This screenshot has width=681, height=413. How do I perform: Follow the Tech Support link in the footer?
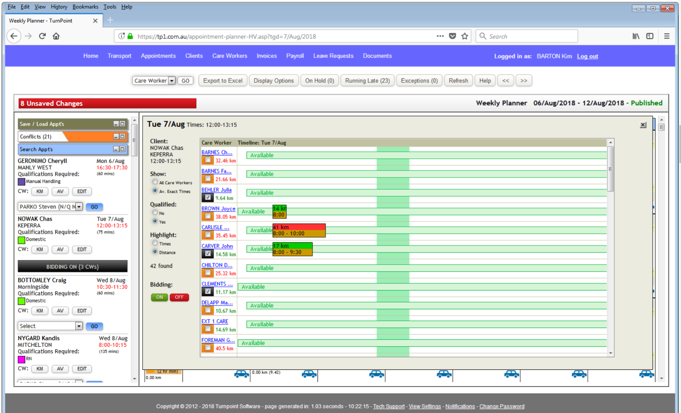coord(388,406)
